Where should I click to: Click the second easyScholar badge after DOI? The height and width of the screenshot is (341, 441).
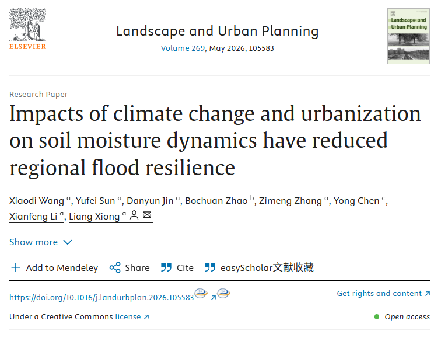[x=223, y=294]
